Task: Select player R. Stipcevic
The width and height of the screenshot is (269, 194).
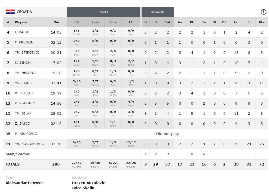Action: 28,52
